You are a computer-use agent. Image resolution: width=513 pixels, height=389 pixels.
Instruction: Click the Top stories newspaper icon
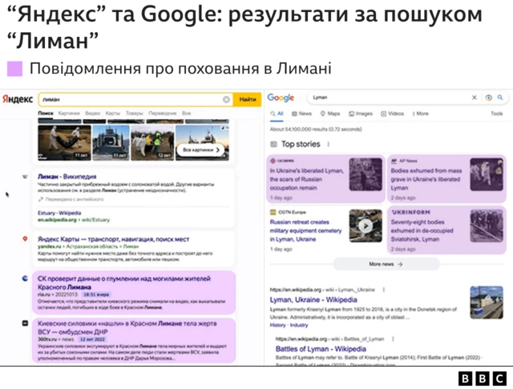point(273,144)
